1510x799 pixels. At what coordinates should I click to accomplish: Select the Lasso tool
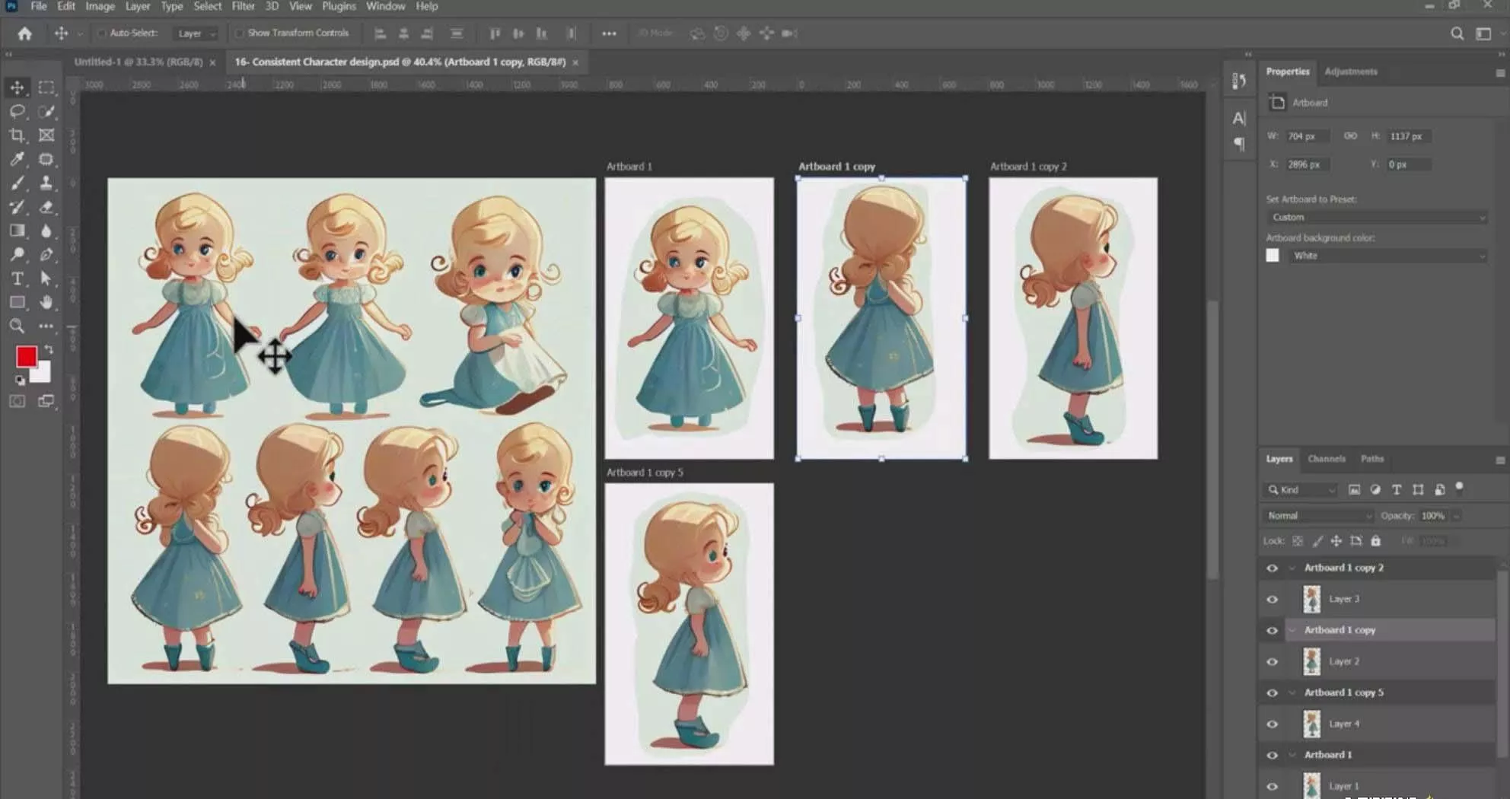(x=17, y=112)
